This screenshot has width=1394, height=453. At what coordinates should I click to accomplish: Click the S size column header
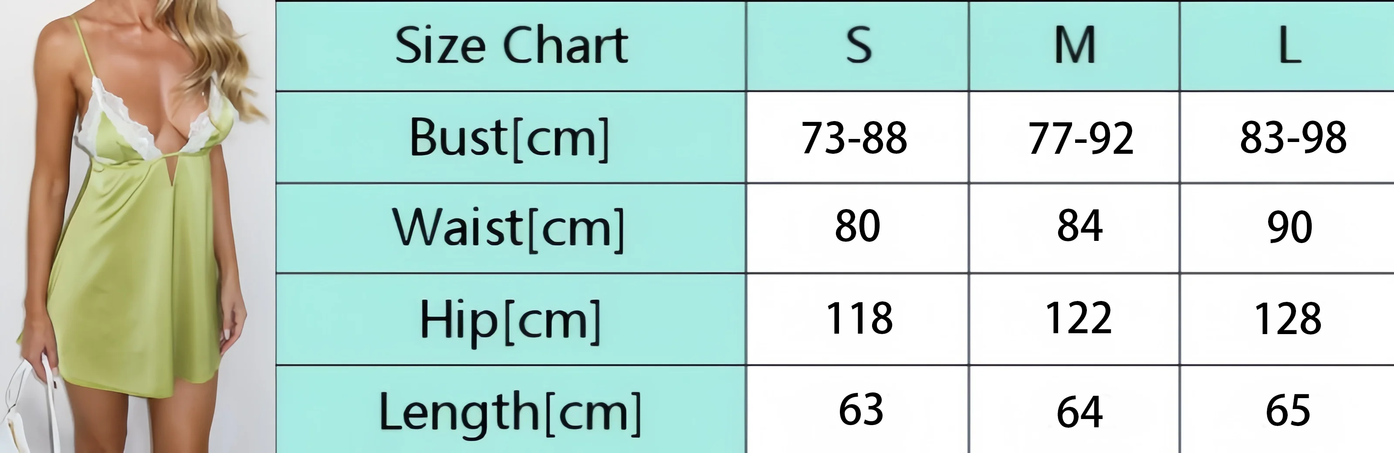857,45
